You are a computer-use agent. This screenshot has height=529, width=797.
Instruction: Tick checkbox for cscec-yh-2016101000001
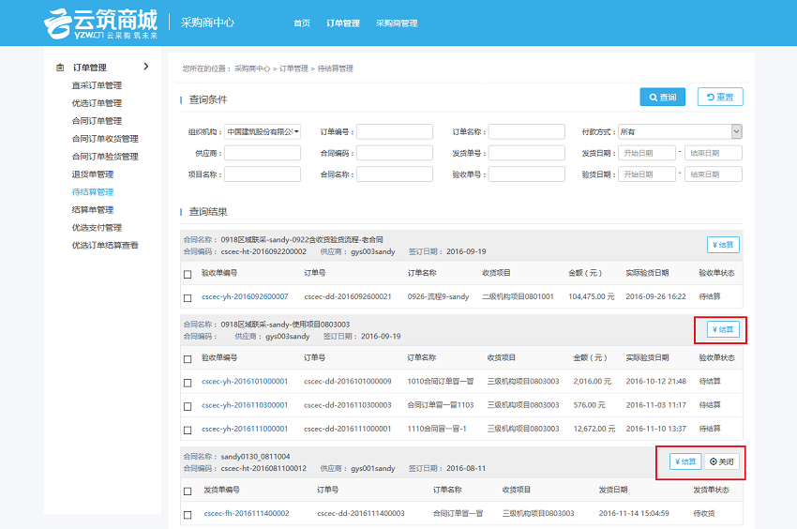(188, 382)
